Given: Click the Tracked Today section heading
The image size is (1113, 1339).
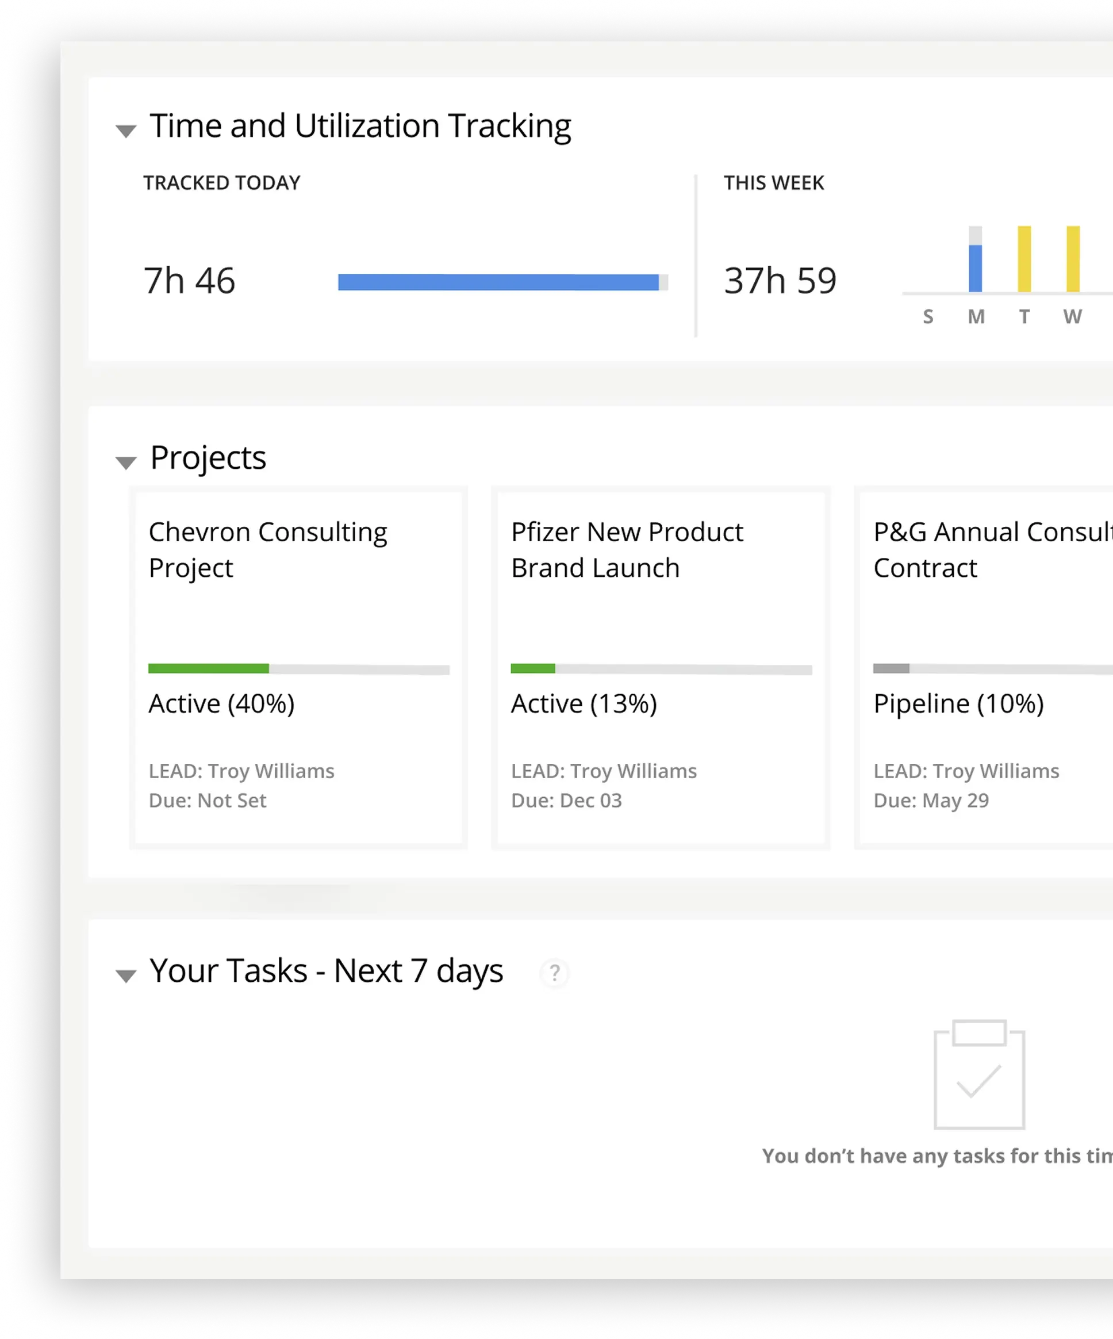Looking at the screenshot, I should 222,183.
